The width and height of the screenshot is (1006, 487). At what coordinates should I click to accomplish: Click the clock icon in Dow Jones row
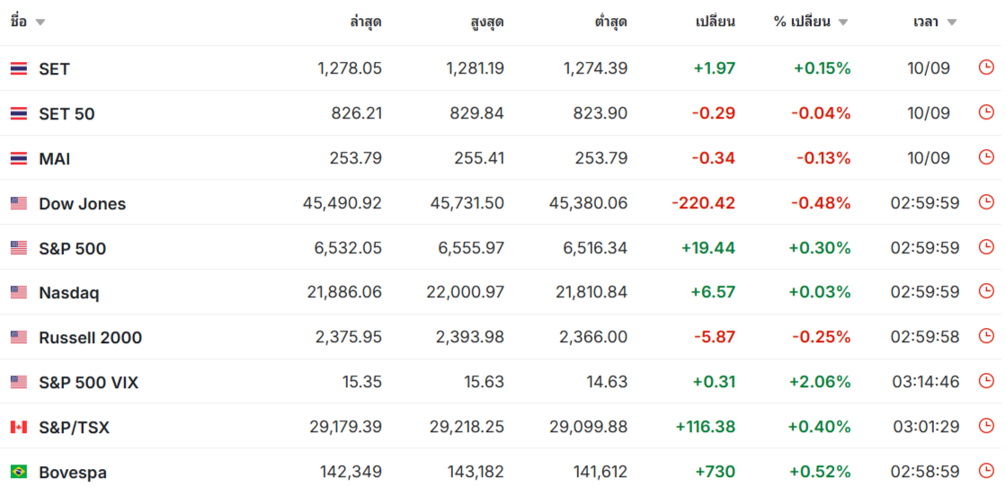point(986,202)
